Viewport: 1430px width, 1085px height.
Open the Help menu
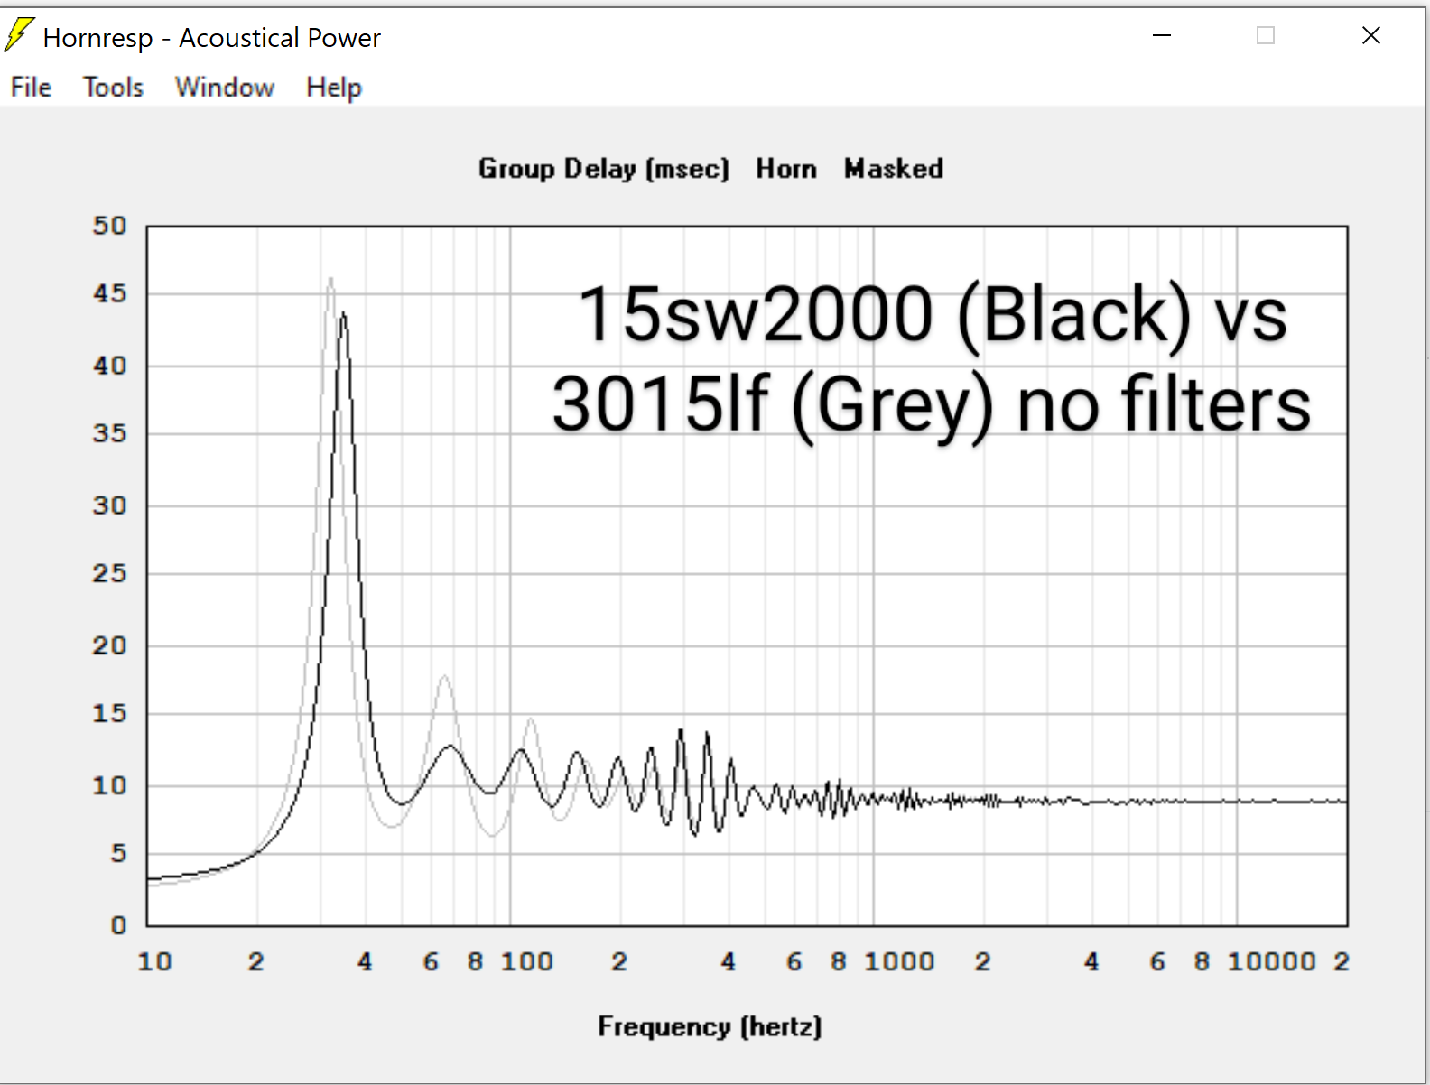tap(333, 88)
